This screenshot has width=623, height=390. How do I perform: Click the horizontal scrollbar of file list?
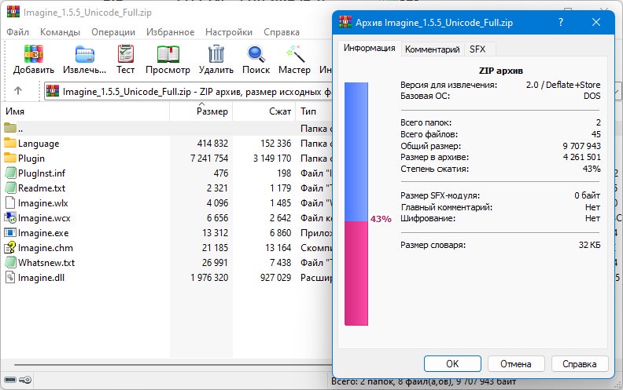click(173, 365)
